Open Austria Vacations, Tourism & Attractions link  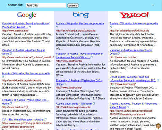click(134, 105)
